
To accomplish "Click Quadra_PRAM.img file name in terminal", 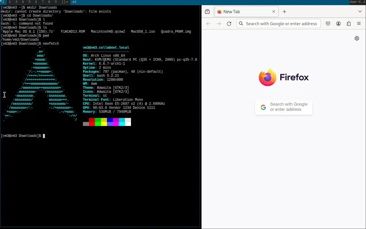I will (176, 32).
